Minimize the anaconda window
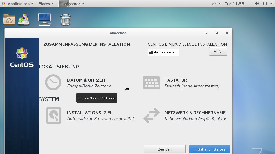The image size is (275, 154). click(x=207, y=33)
